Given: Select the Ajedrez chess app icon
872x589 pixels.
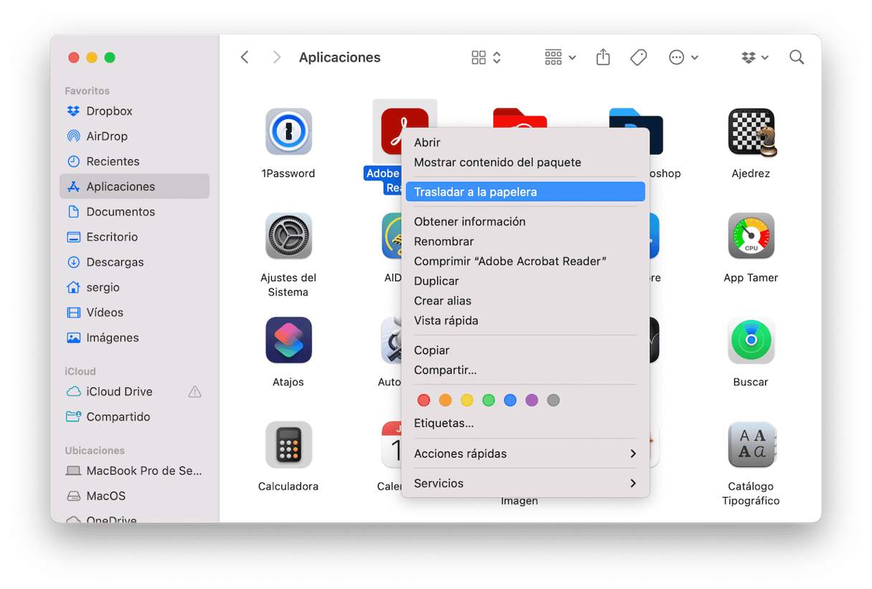Looking at the screenshot, I should coord(751,132).
